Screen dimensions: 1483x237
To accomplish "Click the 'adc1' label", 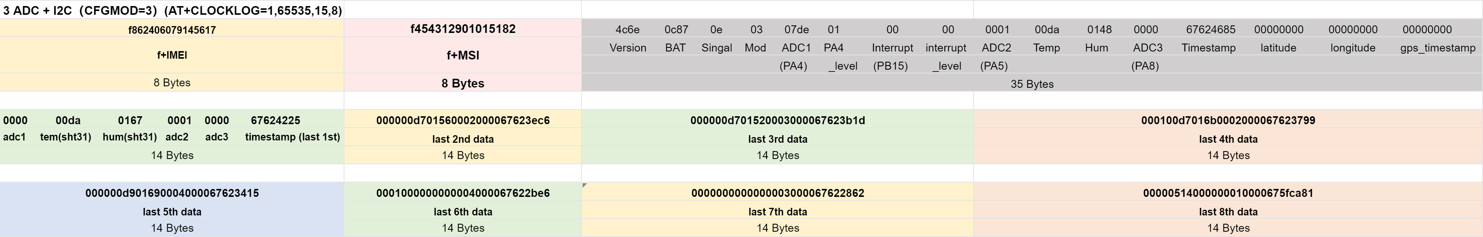I will pyautogui.click(x=14, y=137).
